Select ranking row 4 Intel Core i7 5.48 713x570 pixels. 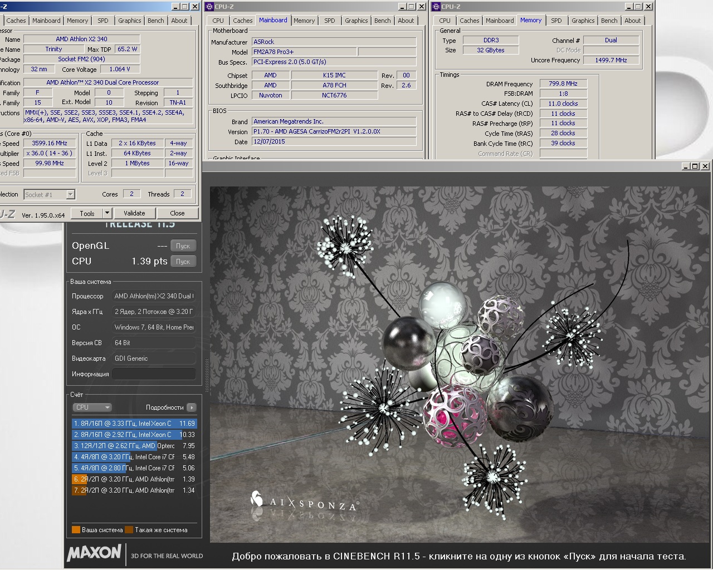tap(134, 457)
